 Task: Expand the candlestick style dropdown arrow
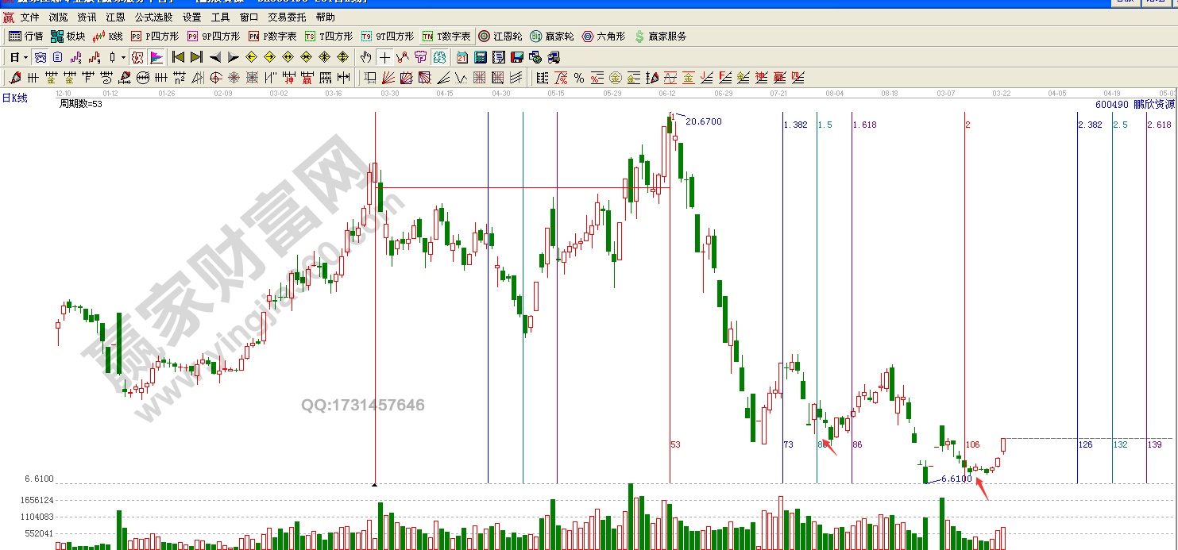[123, 57]
